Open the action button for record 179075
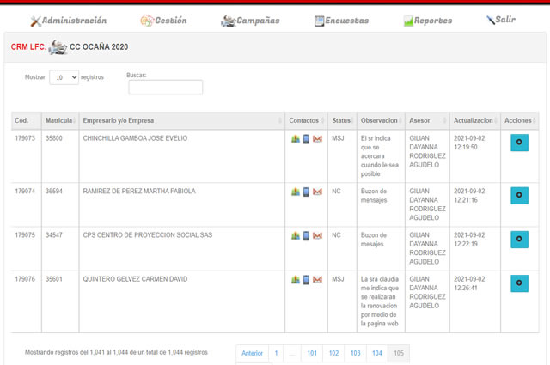This screenshot has height=365, width=550. pyautogui.click(x=519, y=240)
